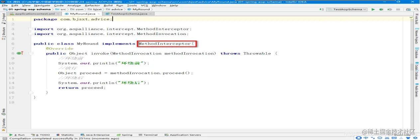Open the Run menu
Image resolution: width=420 pixels, height=140 pixels.
pyautogui.click(x=120, y=5)
